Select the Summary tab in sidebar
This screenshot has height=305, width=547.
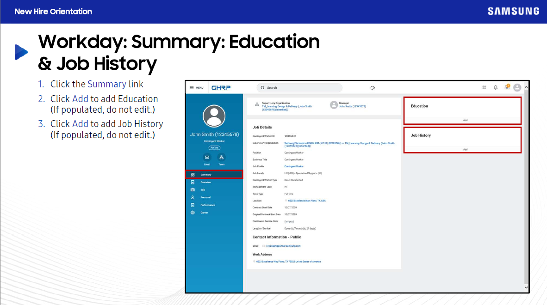pyautogui.click(x=206, y=175)
